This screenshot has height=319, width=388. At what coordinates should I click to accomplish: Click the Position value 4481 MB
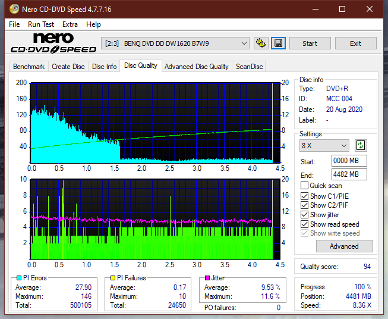click(x=358, y=296)
